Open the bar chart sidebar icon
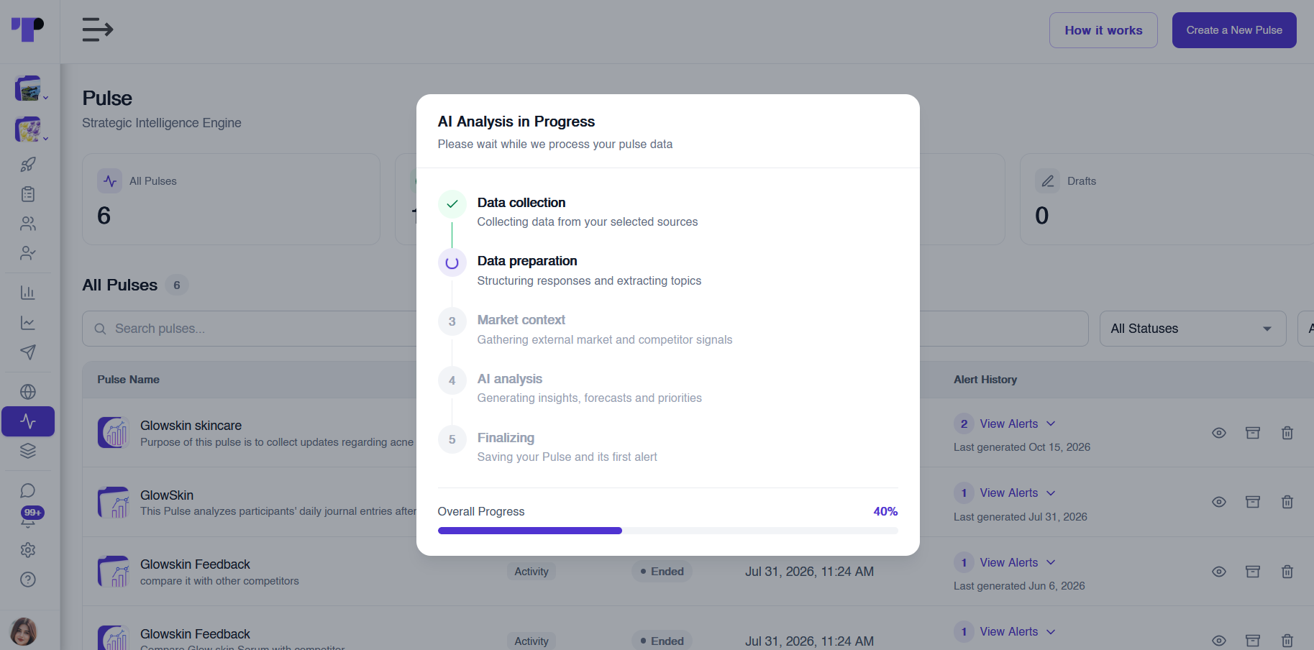1314x650 pixels. coord(28,293)
